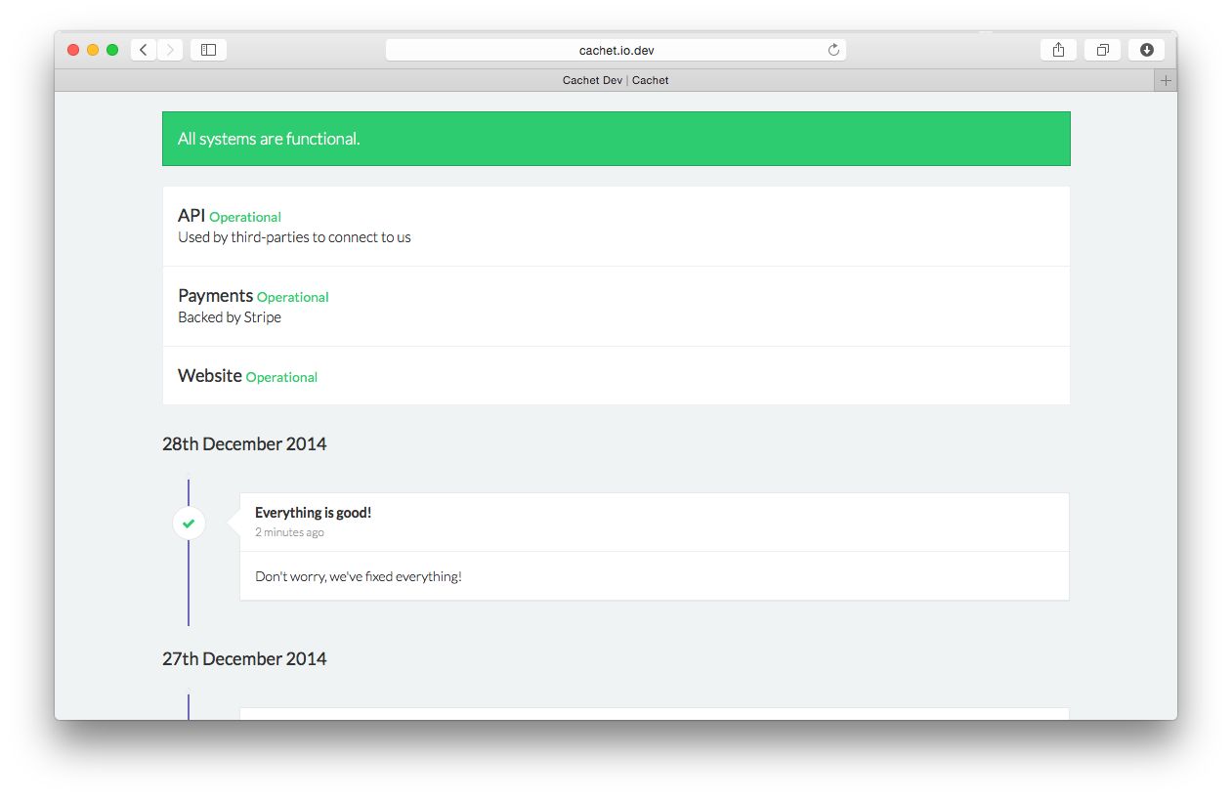Click the Safari forward navigation arrow

(x=170, y=49)
